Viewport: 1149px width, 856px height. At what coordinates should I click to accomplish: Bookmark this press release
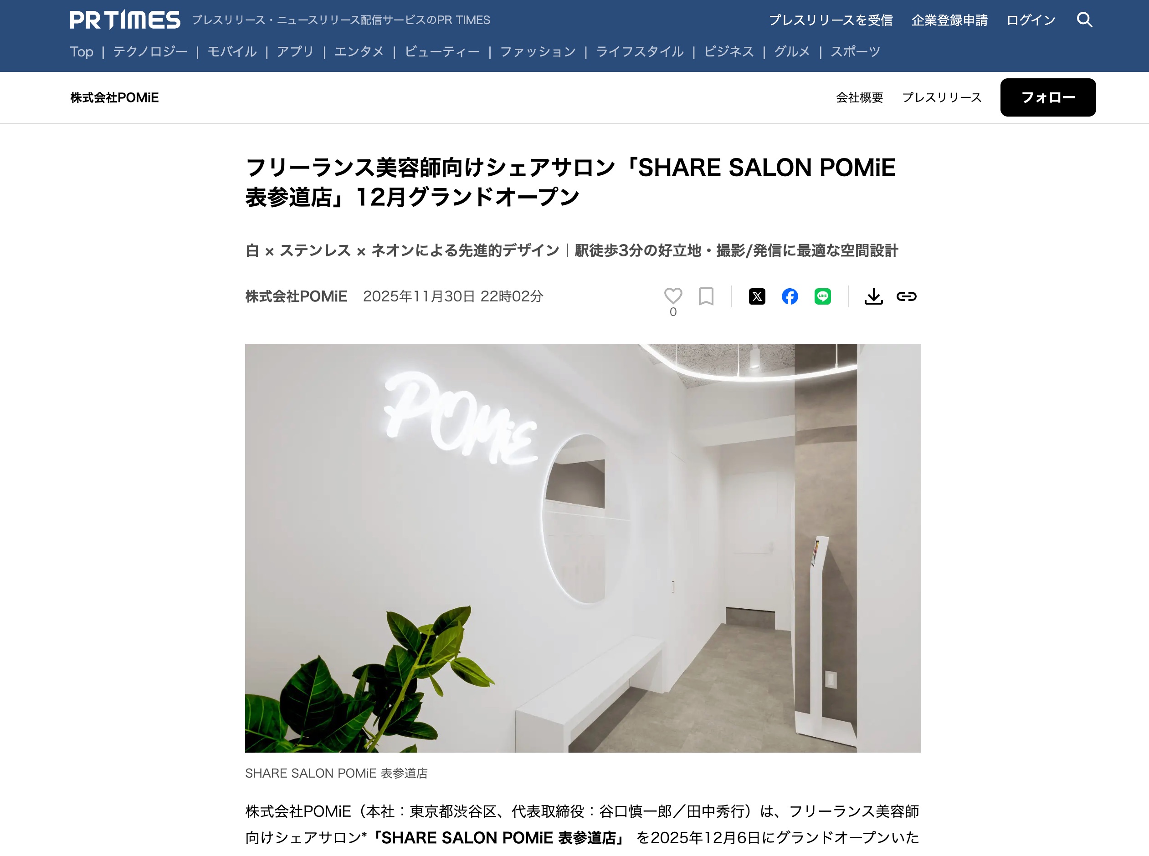pyautogui.click(x=706, y=296)
